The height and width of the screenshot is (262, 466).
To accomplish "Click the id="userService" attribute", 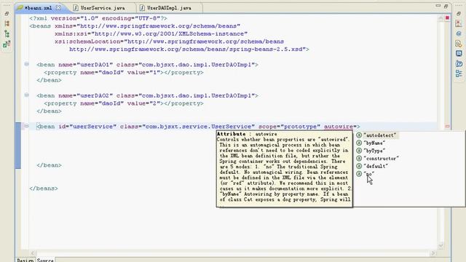I will [87, 127].
